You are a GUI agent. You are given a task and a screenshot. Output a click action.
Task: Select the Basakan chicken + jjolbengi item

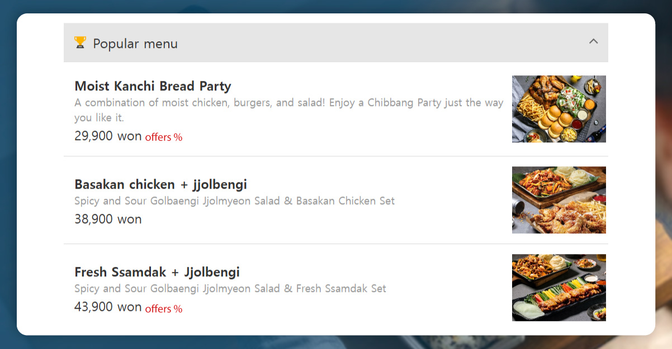(x=162, y=184)
